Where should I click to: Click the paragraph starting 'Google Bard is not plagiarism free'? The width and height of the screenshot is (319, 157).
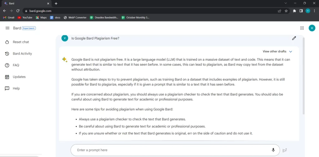pyautogui.click(x=181, y=65)
